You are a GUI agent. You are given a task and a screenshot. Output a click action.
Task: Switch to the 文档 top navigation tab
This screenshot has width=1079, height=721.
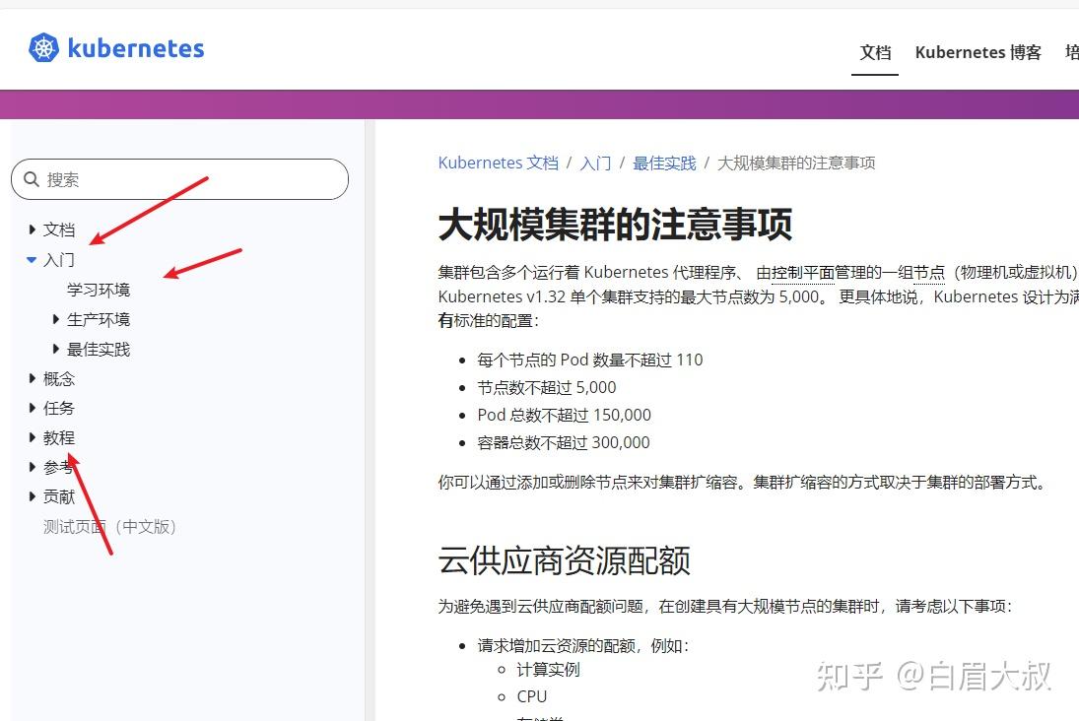[874, 52]
